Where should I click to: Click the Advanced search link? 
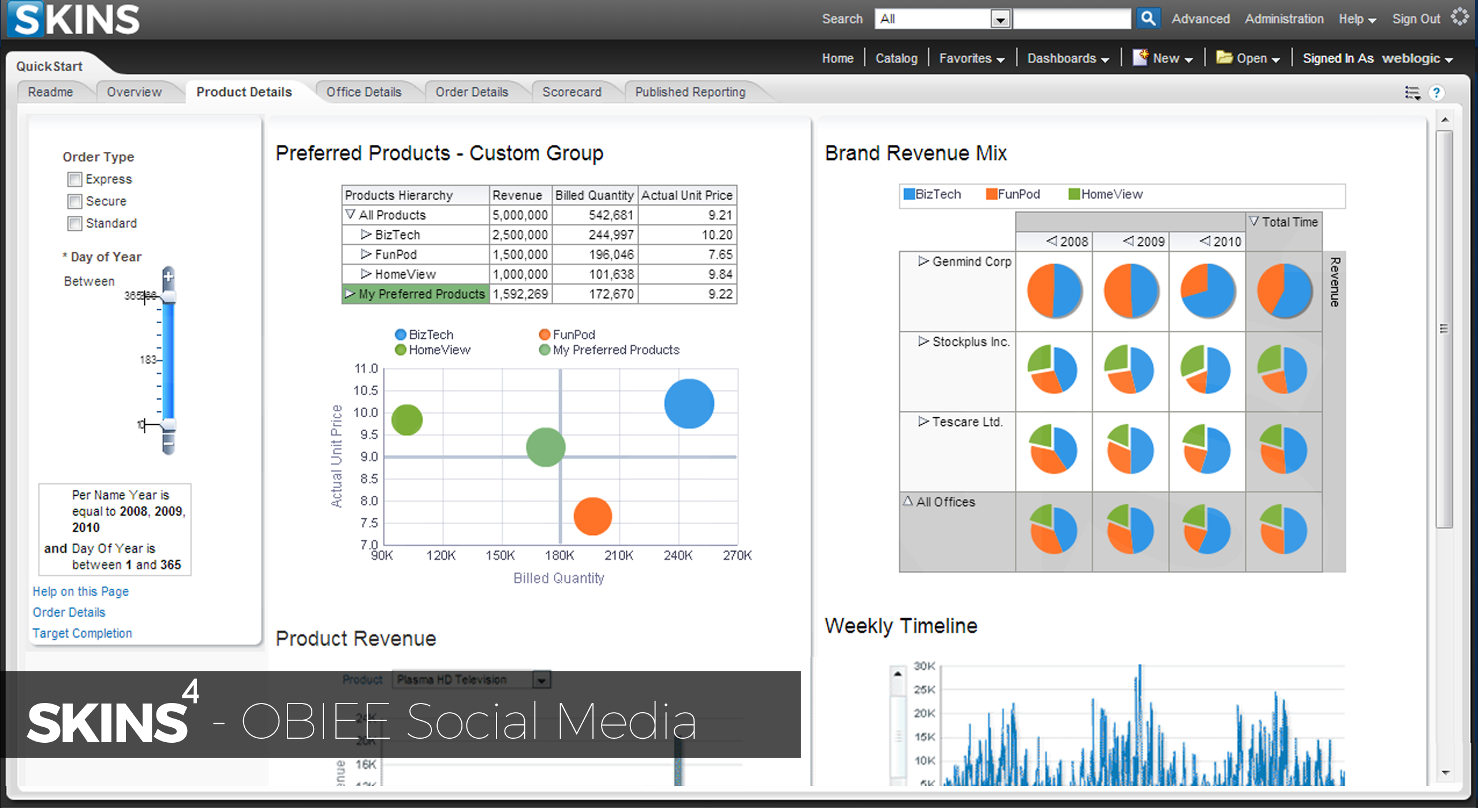tap(1201, 19)
